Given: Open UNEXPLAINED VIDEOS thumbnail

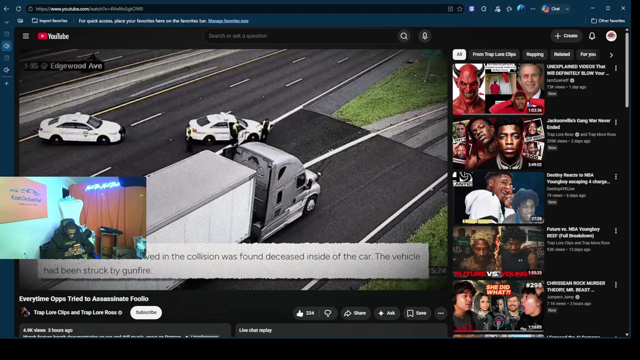Looking at the screenshot, I should click(498, 89).
